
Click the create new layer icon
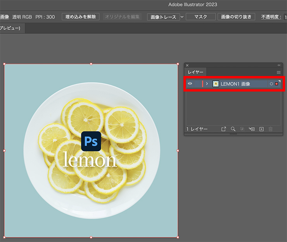(x=261, y=129)
